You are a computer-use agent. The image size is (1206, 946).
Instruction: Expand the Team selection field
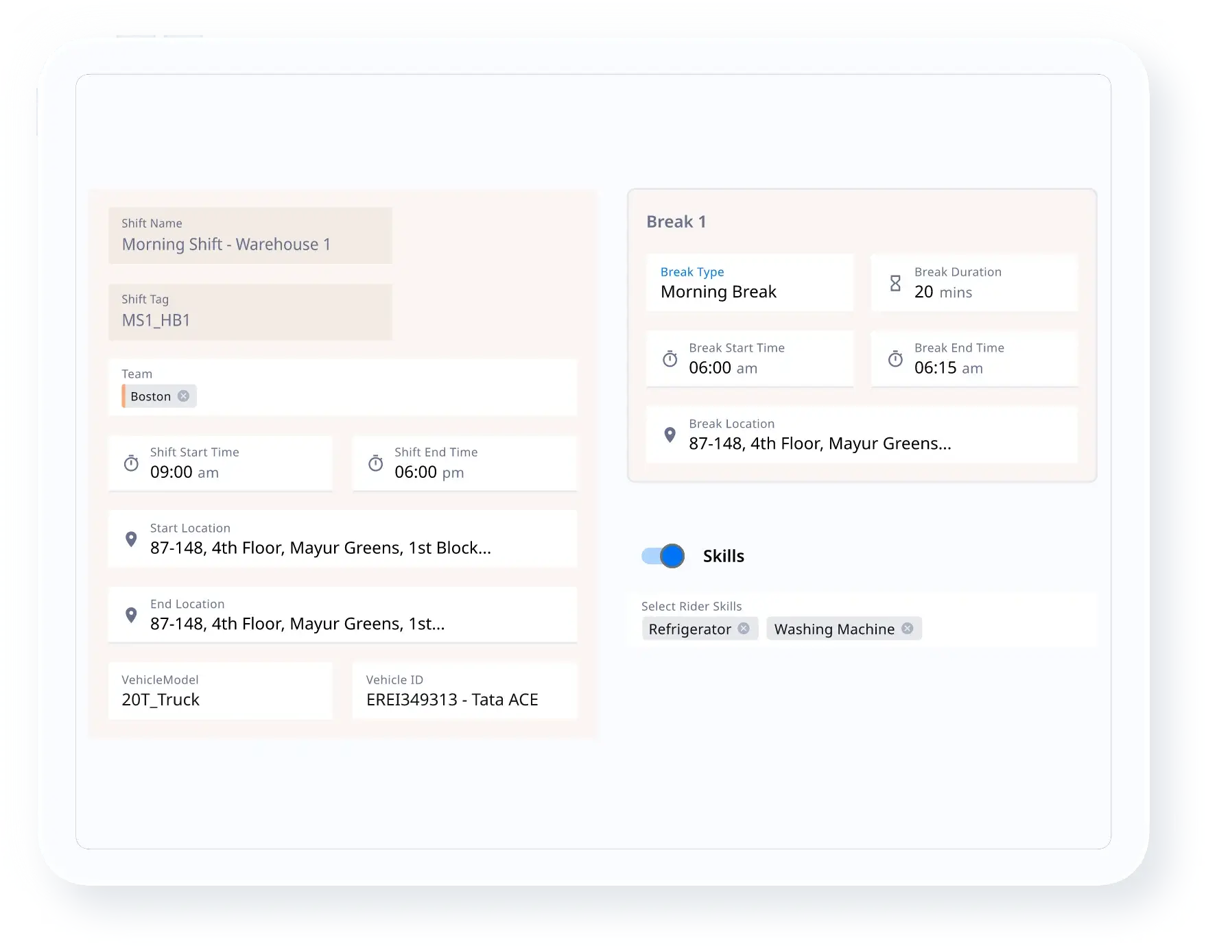click(x=384, y=389)
